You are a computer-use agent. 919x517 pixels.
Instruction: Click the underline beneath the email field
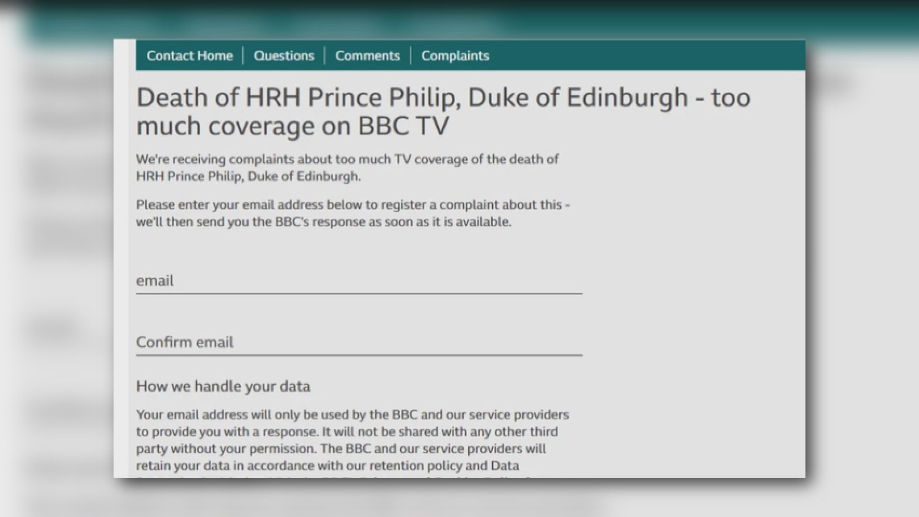point(359,293)
